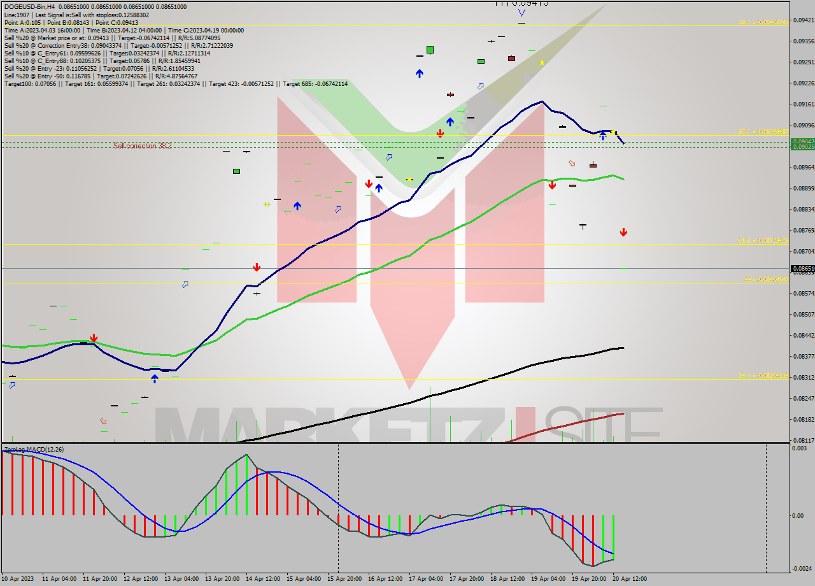Click the 0.08117 price axis label
Image resolution: width=815 pixels, height=586 pixels.
[x=805, y=440]
